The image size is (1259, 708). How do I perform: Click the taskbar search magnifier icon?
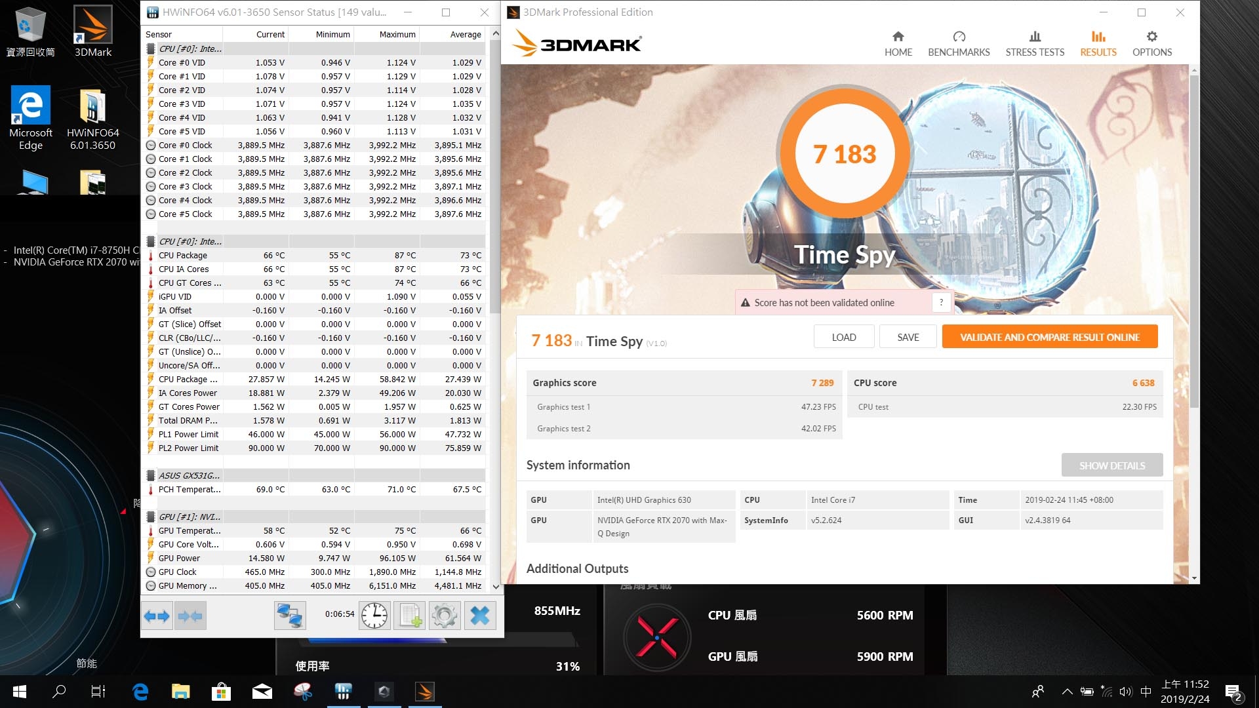(59, 692)
